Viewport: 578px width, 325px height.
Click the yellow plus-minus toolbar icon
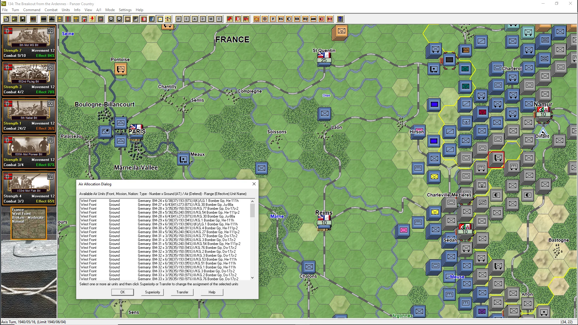[60, 19]
